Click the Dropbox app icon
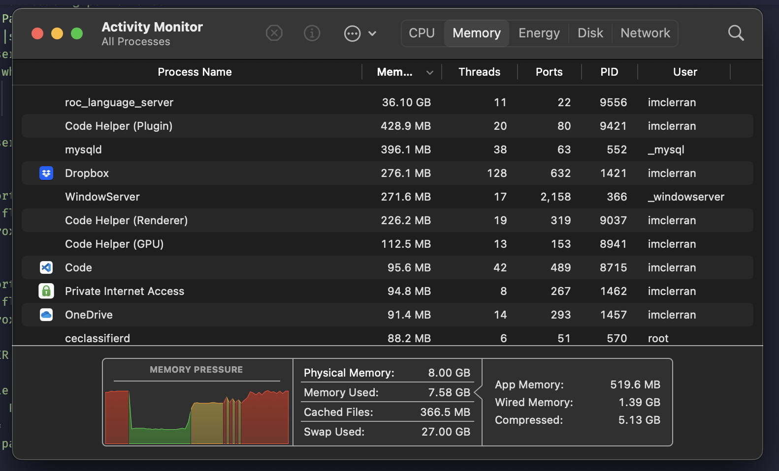Image resolution: width=779 pixels, height=471 pixels. coord(46,173)
